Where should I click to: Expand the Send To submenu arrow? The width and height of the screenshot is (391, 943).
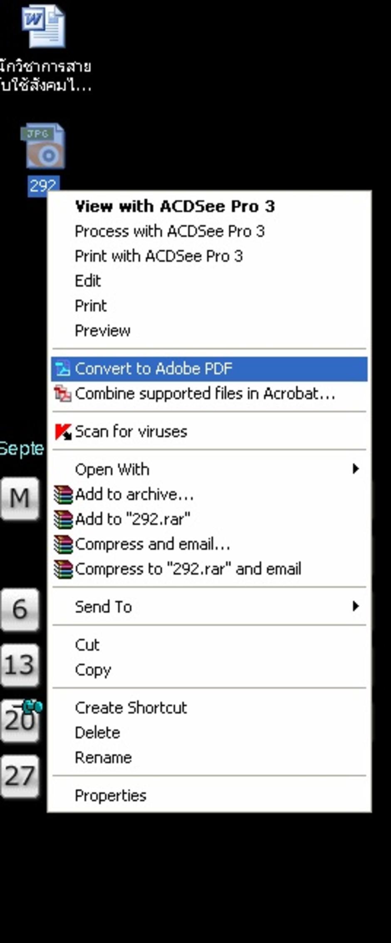pyautogui.click(x=356, y=607)
